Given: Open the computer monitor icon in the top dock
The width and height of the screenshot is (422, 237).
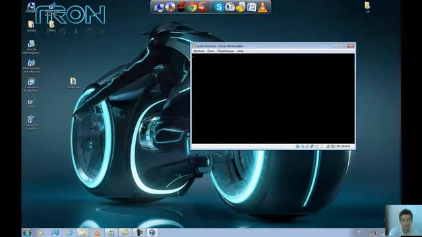Looking at the screenshot, I should 159,7.
